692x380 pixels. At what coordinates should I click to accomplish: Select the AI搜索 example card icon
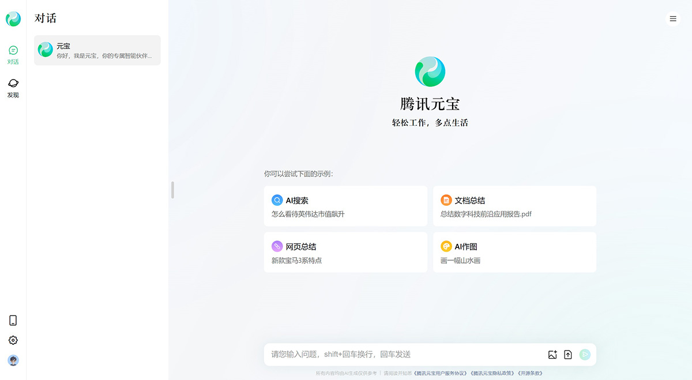click(x=277, y=200)
